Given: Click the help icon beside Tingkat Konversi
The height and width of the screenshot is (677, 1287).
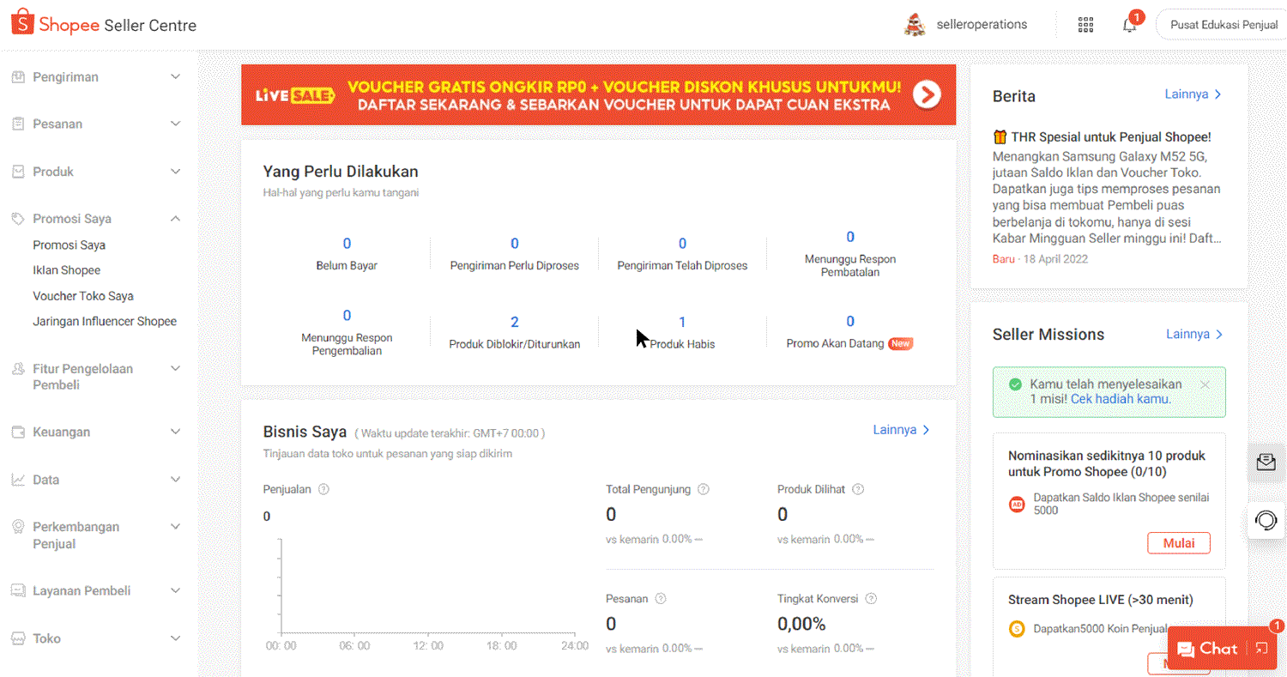Looking at the screenshot, I should click(x=873, y=598).
